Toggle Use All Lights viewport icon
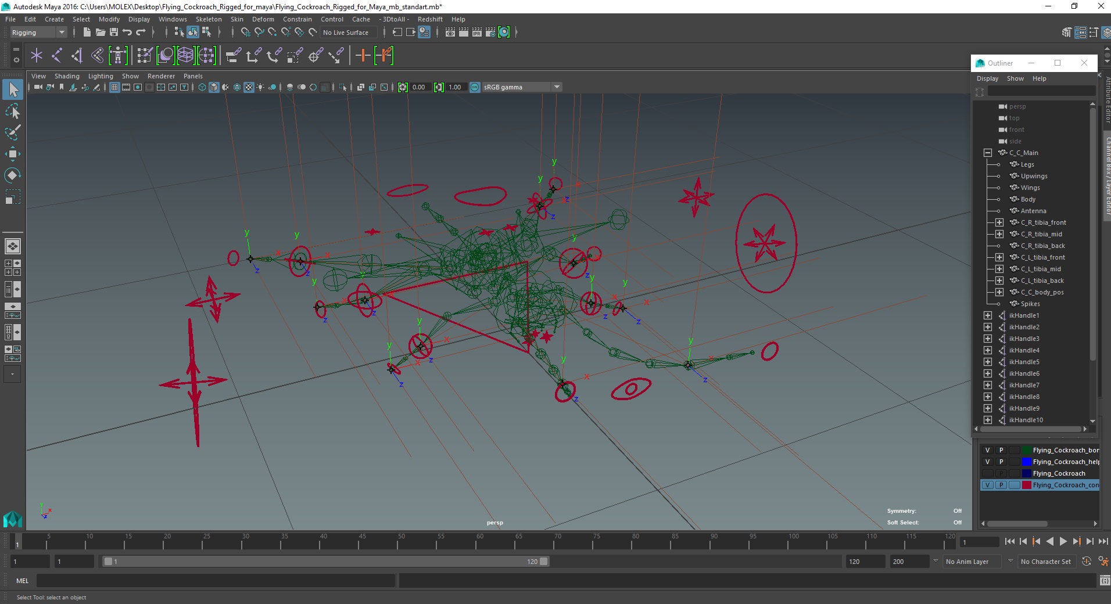The width and height of the screenshot is (1111, 604). point(260,87)
